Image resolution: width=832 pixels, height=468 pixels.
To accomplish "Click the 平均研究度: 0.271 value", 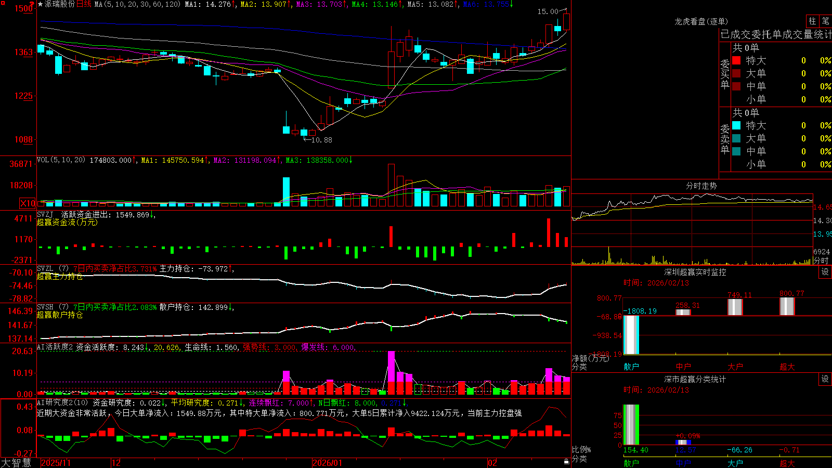I will (x=204, y=402).
